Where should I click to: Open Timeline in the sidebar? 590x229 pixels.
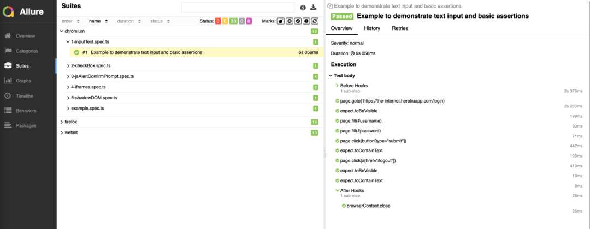point(26,96)
